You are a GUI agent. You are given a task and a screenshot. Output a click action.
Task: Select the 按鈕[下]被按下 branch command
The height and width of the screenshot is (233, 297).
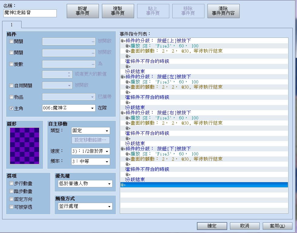click(x=204, y=149)
